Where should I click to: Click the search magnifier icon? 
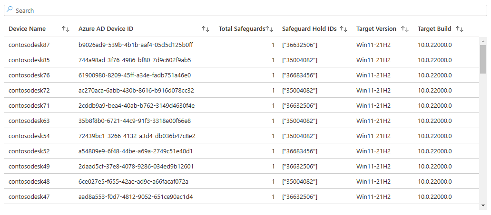[10, 10]
